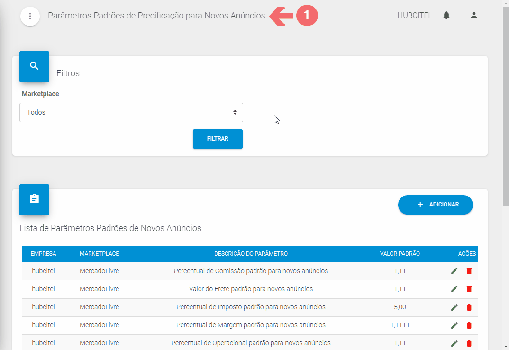Delete the Percentual de Operacional parameter row

[469, 343]
